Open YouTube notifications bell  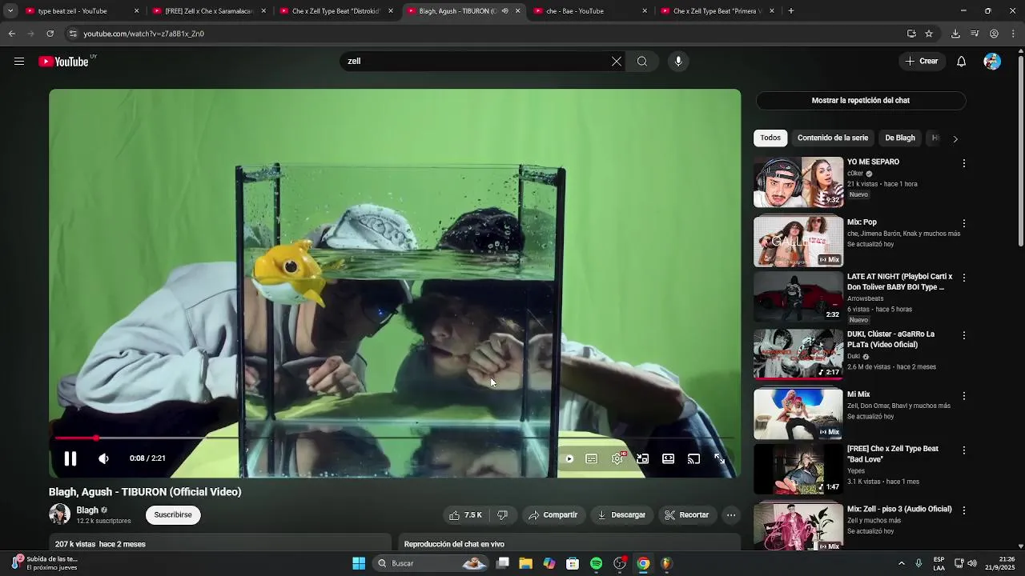click(x=962, y=62)
